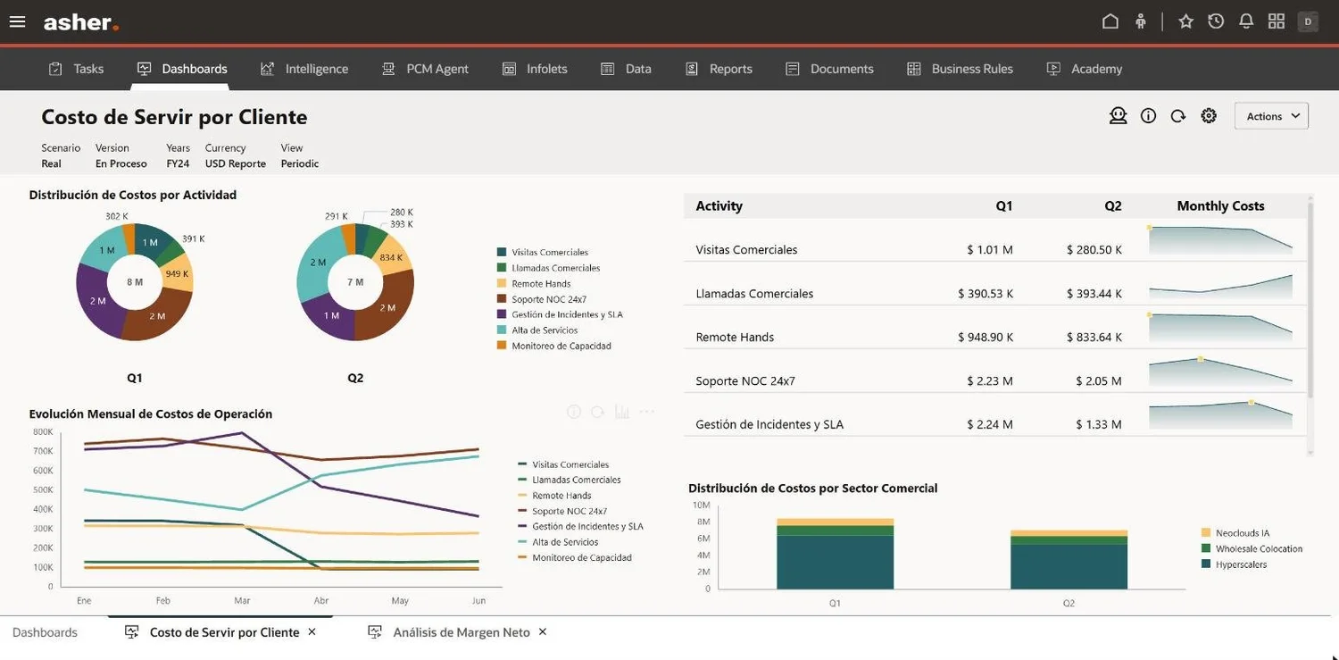Click the Scenario value Real
Viewport: 1339px width, 660px height.
(x=51, y=163)
